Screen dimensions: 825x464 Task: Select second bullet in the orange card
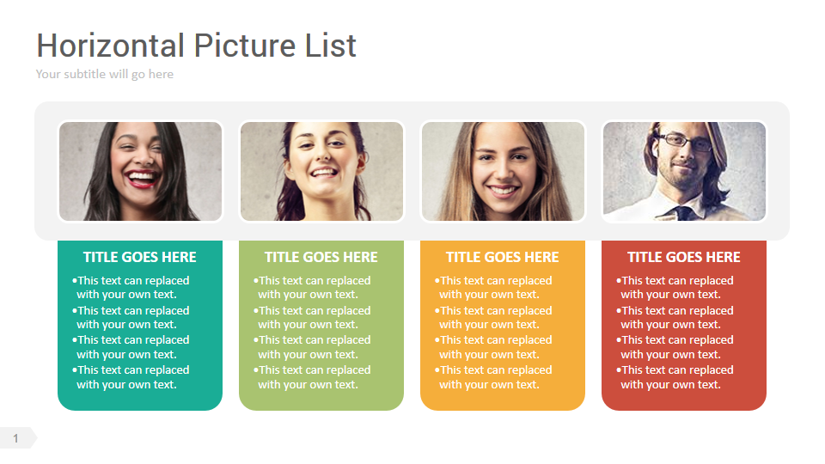click(x=495, y=318)
